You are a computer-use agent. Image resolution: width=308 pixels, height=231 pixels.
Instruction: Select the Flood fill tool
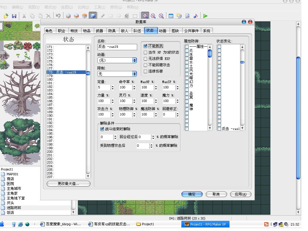pos(127,16)
